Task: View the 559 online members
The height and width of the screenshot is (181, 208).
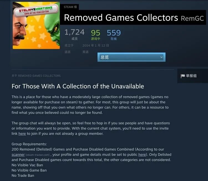Action: 114,33
